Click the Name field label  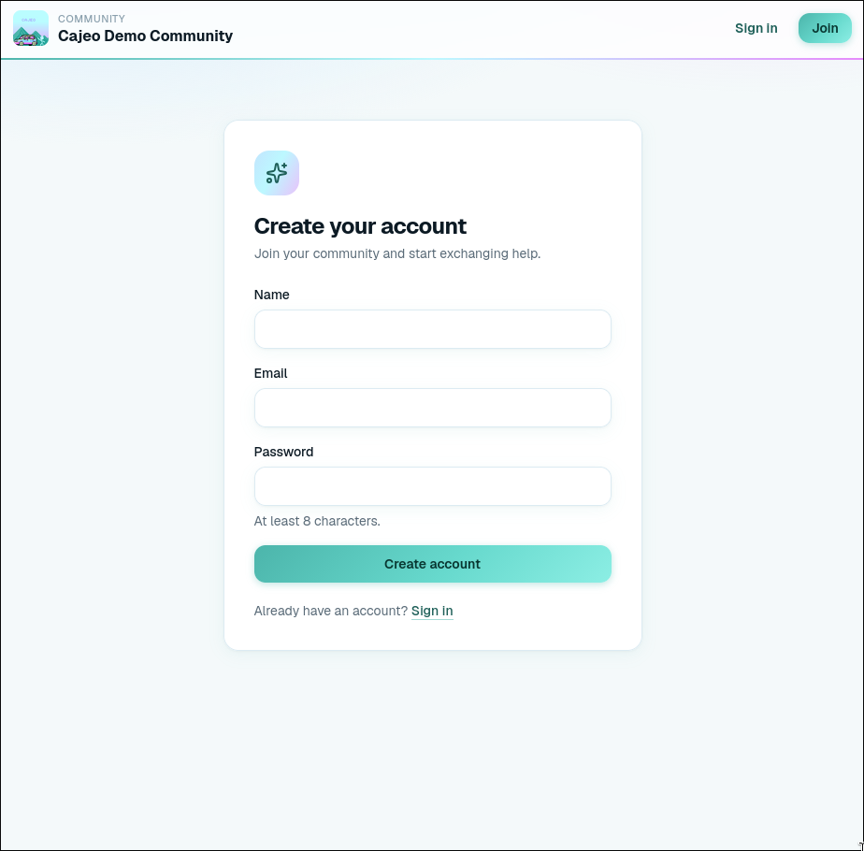(272, 295)
